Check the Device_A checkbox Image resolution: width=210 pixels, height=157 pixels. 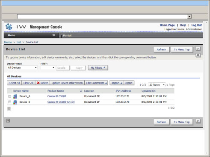click(9, 96)
